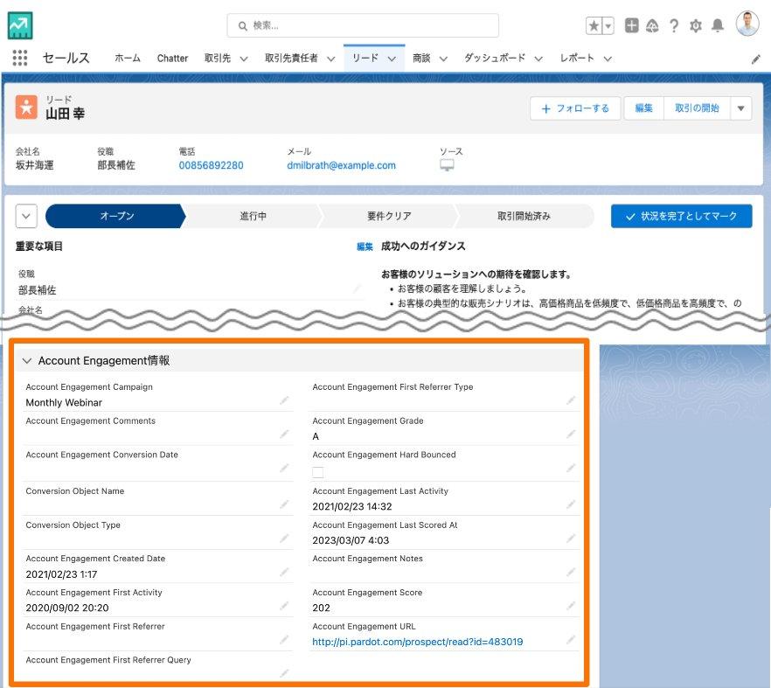Select the オープン path stage
771x688 pixels.
pyautogui.click(x=116, y=216)
